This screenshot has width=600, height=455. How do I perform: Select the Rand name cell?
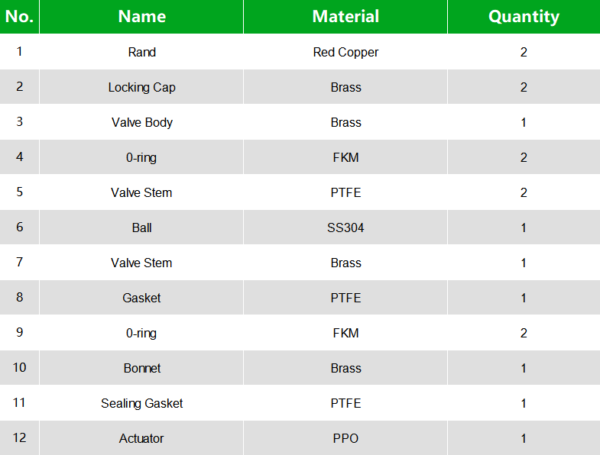point(141,52)
